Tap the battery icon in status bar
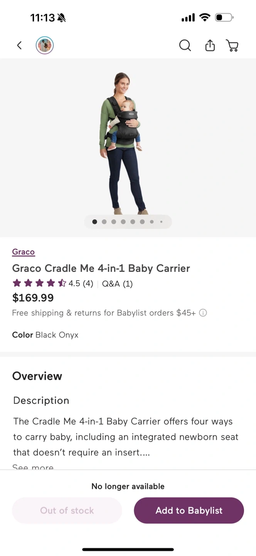256x556 pixels. 224,17
